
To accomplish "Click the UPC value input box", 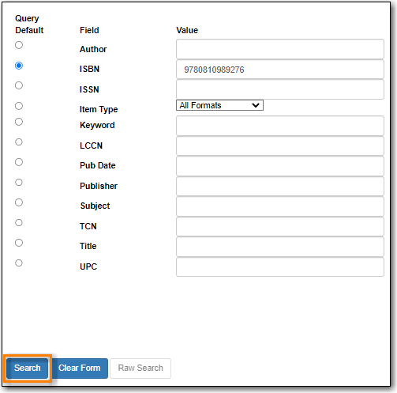I will (280, 266).
